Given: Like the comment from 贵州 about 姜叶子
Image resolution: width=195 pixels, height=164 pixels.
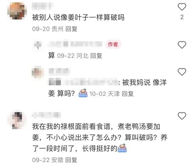Looking at the screenshot, I should [x=182, y=7].
